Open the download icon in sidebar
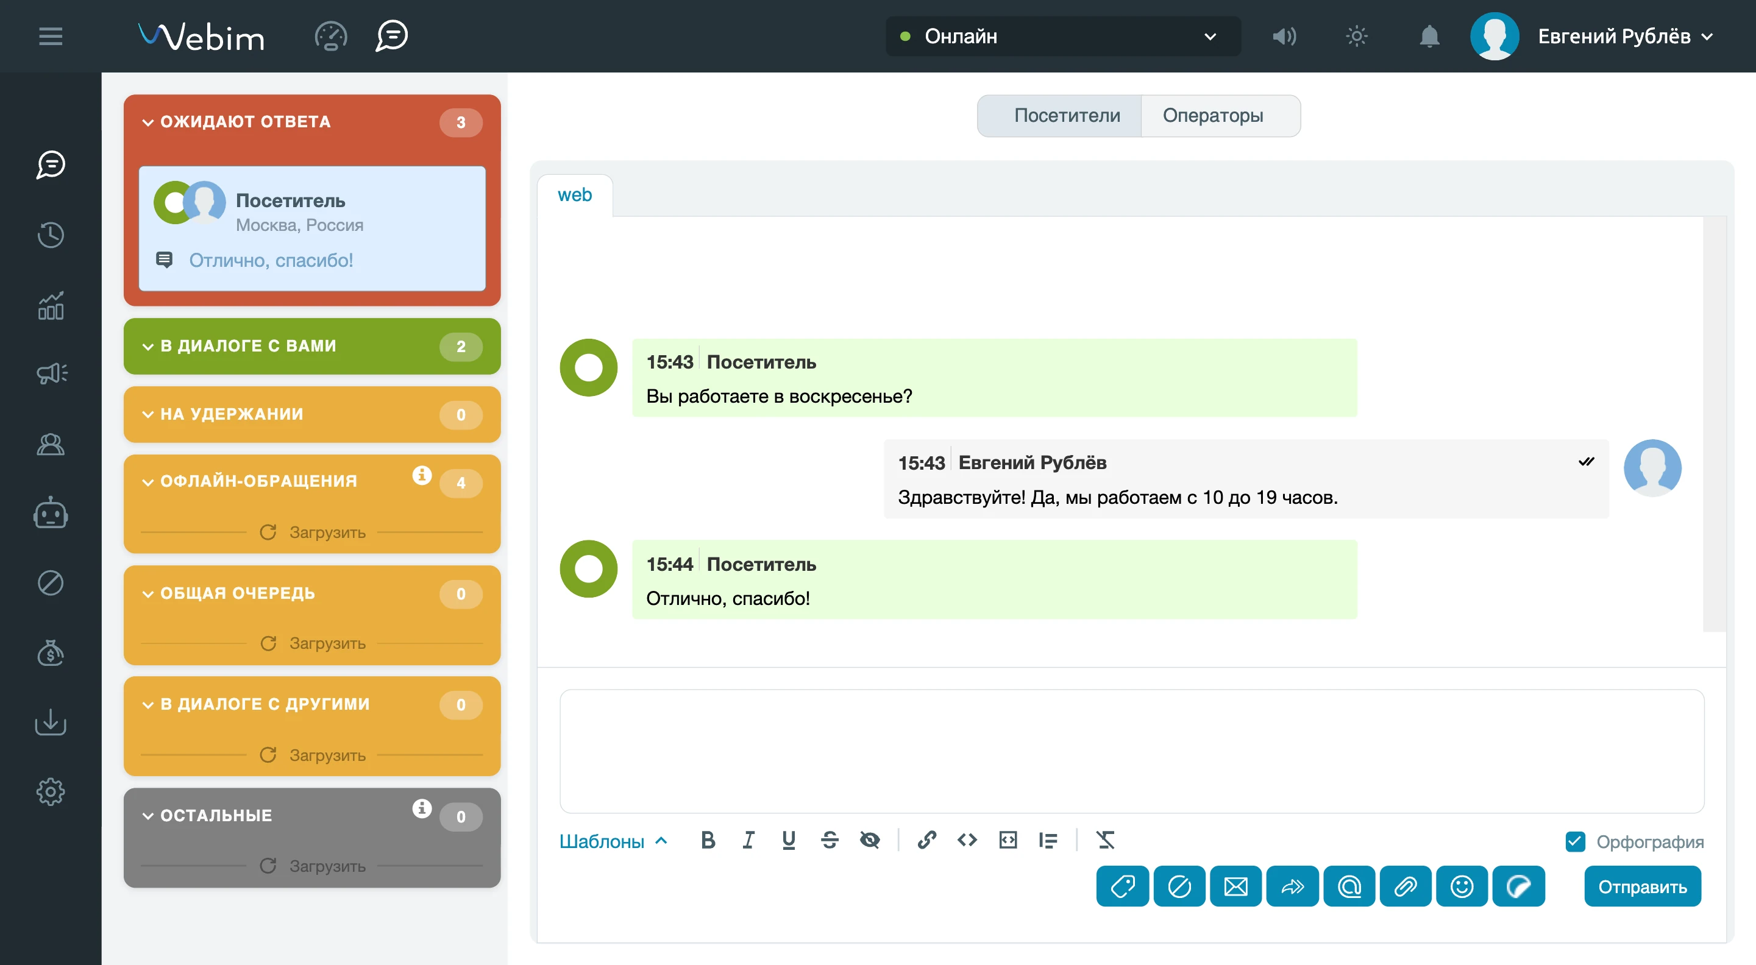The image size is (1756, 965). pos(51,722)
